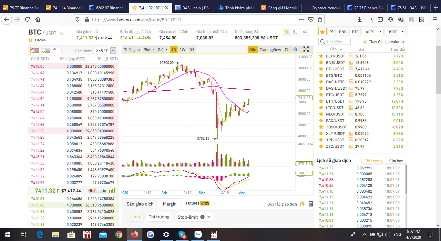441x241 pixels.
Task: Open Firefox account icon
Action: 391,19
